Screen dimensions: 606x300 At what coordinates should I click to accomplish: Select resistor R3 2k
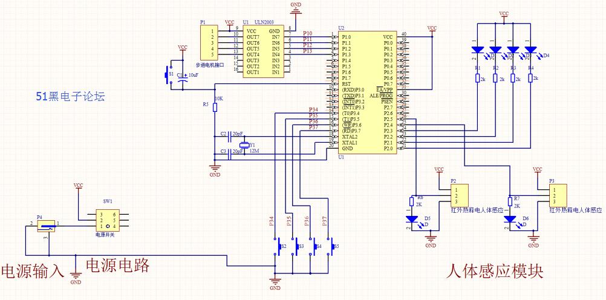513,79
